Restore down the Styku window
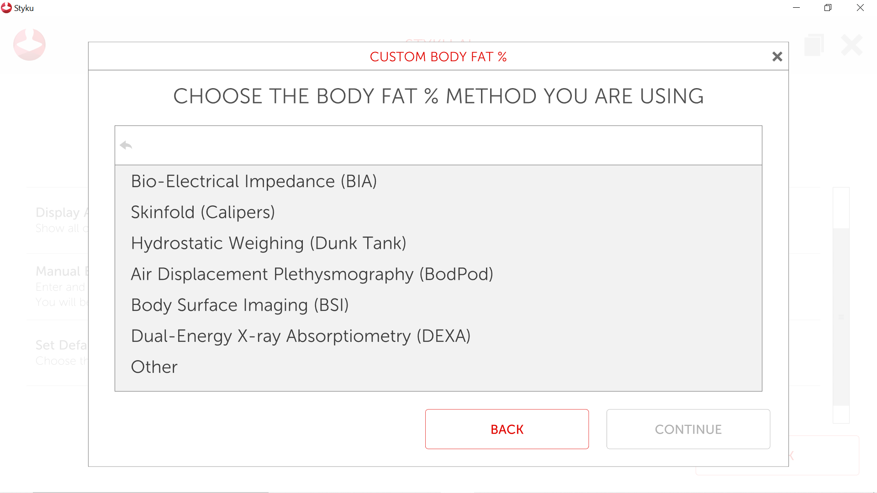 [x=828, y=8]
